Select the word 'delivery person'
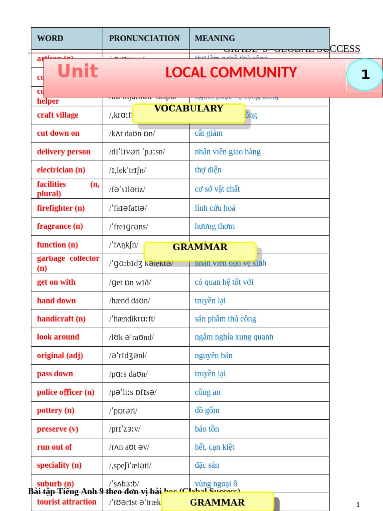 pyautogui.click(x=64, y=152)
